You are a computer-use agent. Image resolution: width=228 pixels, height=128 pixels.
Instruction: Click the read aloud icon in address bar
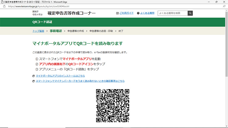pyautogui.click(x=224, y=6)
